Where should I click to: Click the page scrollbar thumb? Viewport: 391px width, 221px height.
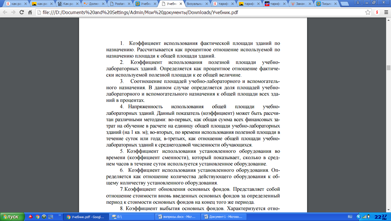pyautogui.click(x=388, y=68)
